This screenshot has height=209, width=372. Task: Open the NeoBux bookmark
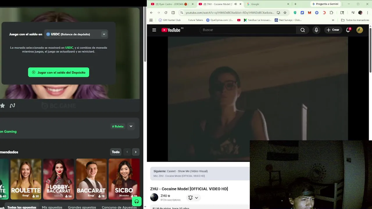(x=257, y=20)
